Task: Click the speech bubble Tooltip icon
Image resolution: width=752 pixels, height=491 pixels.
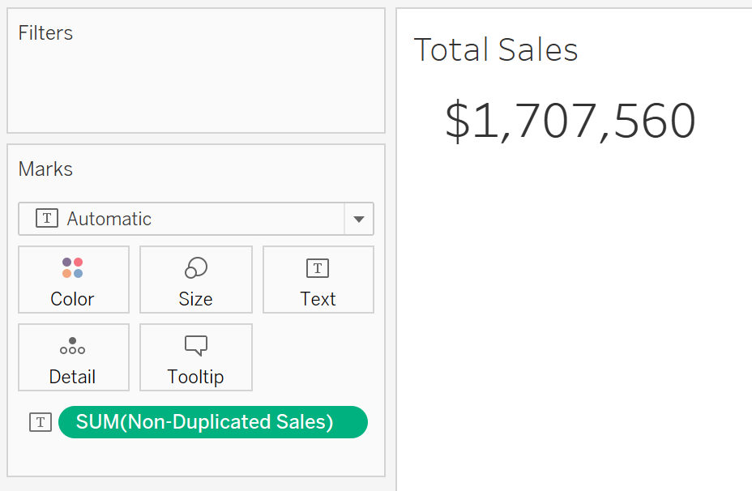Action: (195, 346)
